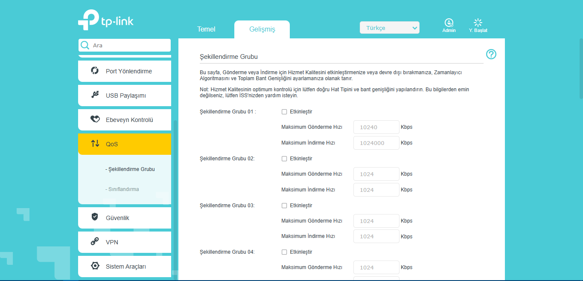Click the Sistem Araçları gear icon
The width and height of the screenshot is (583, 281).
coord(95,266)
